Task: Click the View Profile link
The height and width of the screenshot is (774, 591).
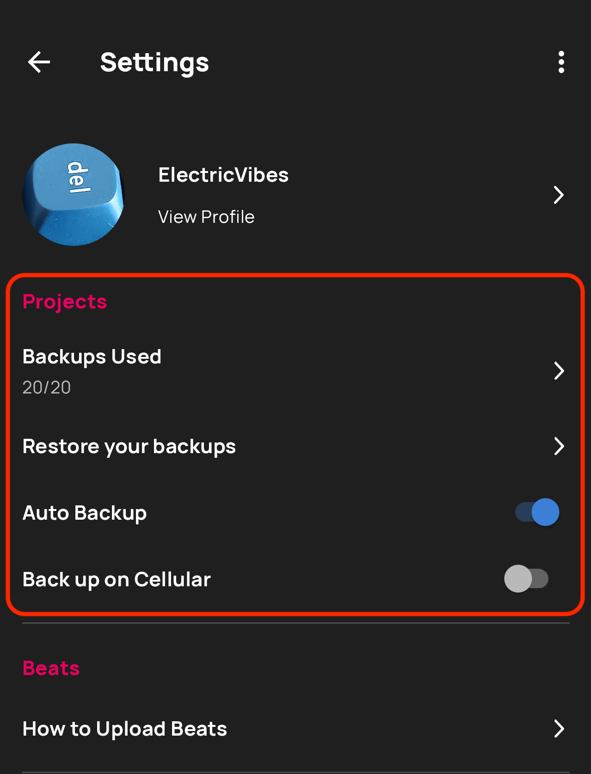Action: coord(206,217)
